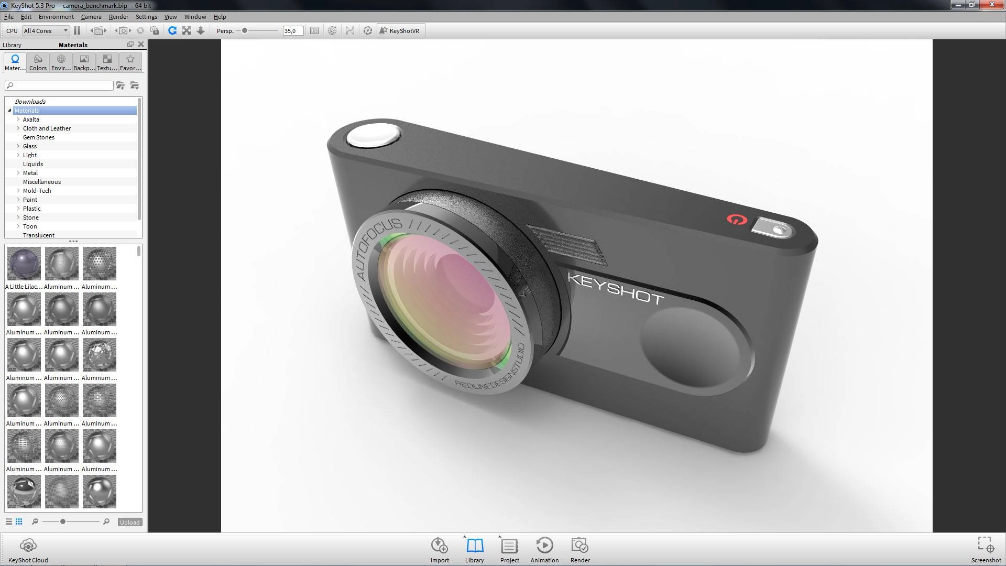This screenshot has height=566, width=1006.
Task: Select the A Little Lilac material thumbnail
Action: [24, 264]
